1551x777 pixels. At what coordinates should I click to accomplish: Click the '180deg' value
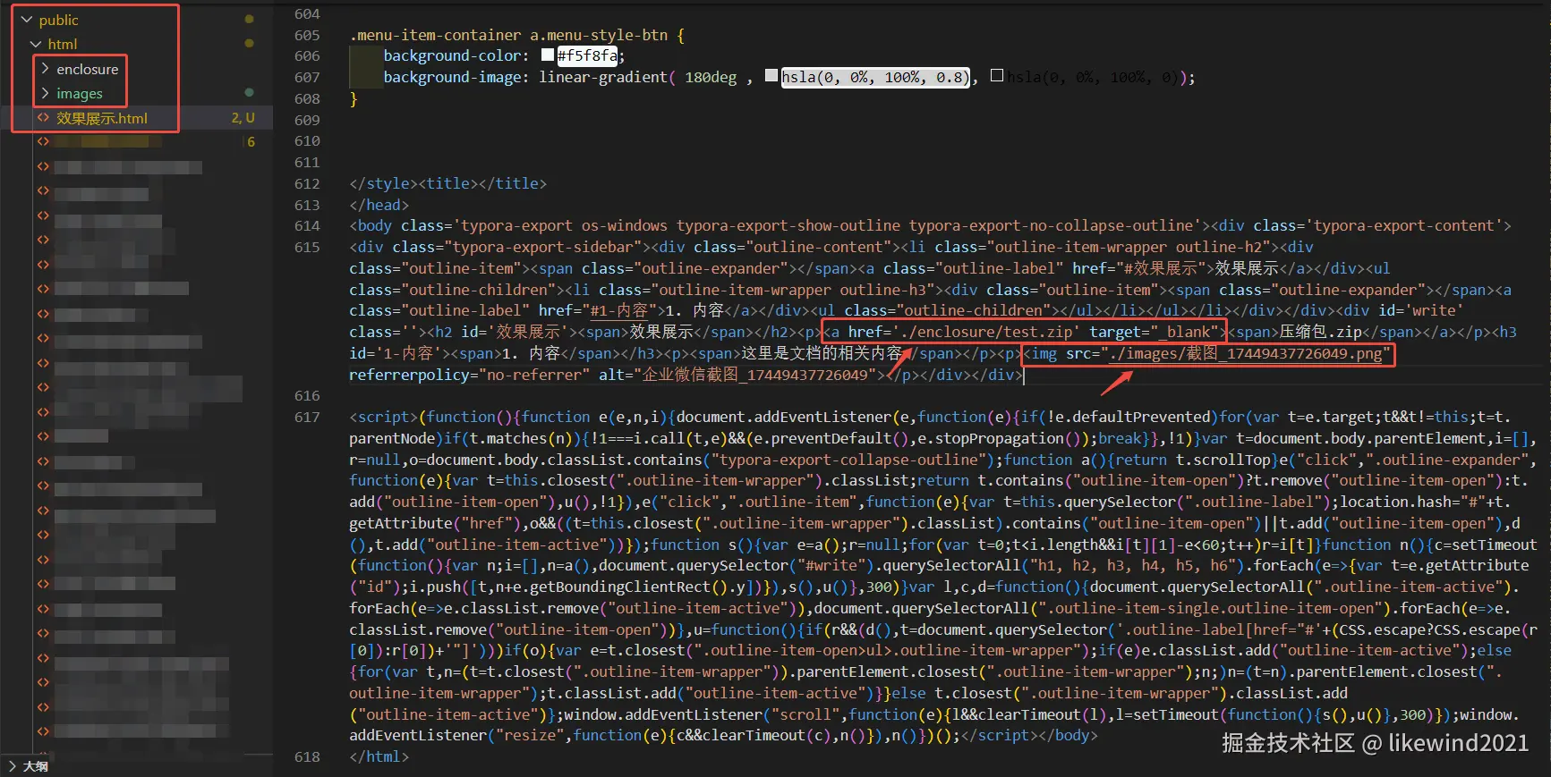point(711,78)
